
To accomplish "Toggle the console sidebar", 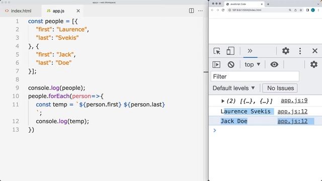I will 216,65.
